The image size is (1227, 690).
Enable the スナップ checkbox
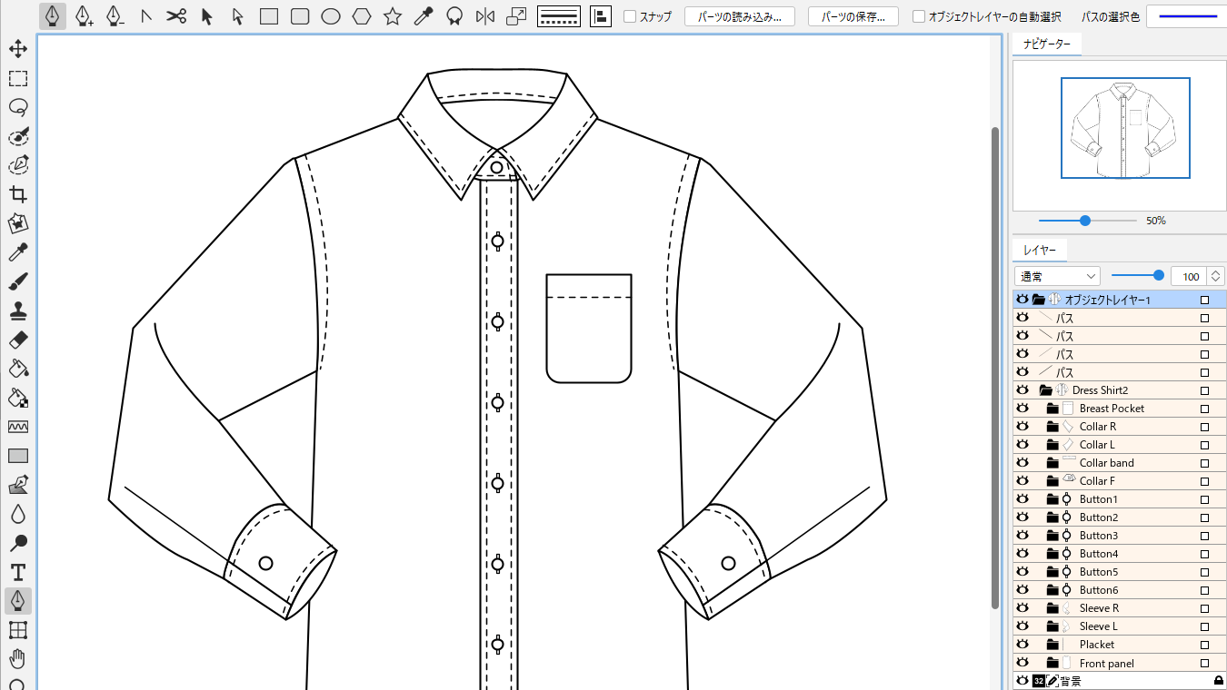point(630,16)
